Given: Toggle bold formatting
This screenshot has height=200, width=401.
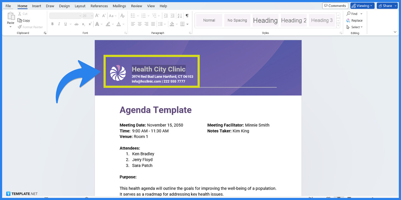Looking at the screenshot, I should point(52,24).
